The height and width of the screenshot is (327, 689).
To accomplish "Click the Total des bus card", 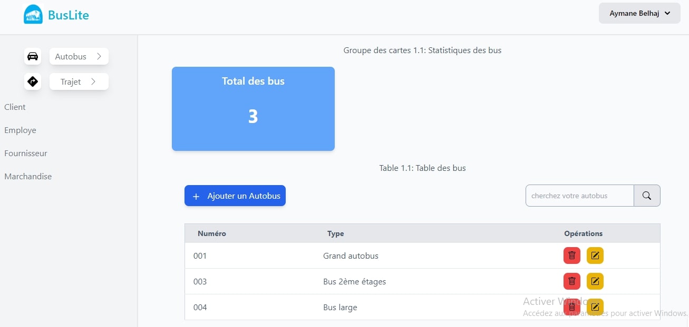I will click(253, 109).
